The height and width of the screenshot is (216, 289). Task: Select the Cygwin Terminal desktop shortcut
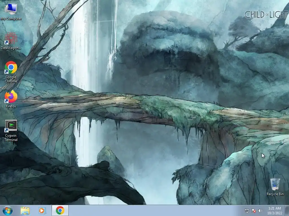[x=11, y=130]
